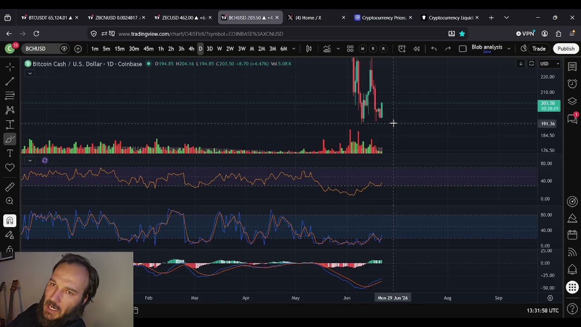Select the trend line drawing tool
This screenshot has width=581, height=327.
point(10,81)
